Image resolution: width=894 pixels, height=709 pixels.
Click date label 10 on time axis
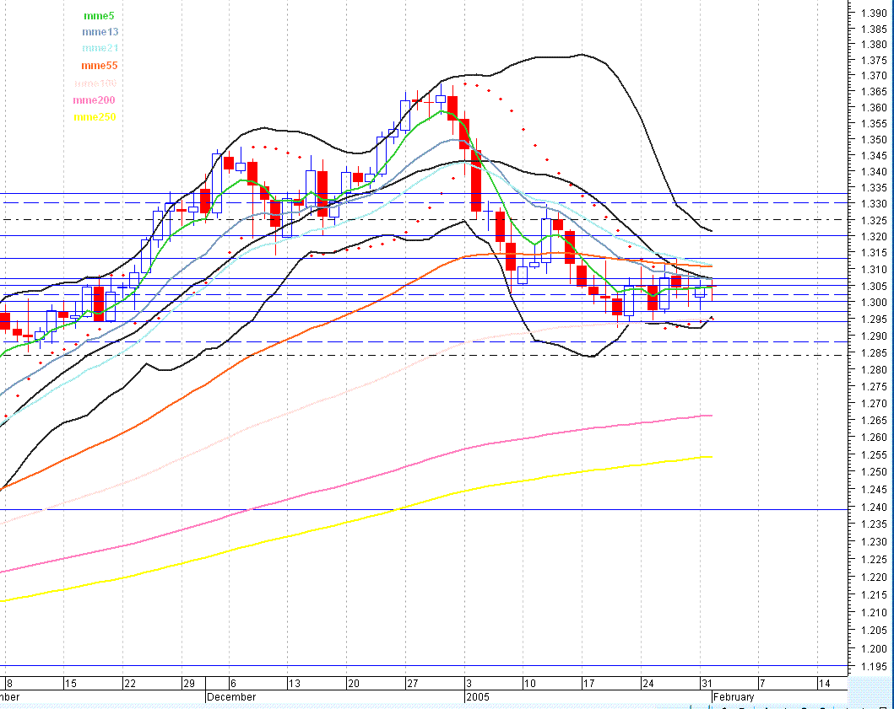coord(529,684)
